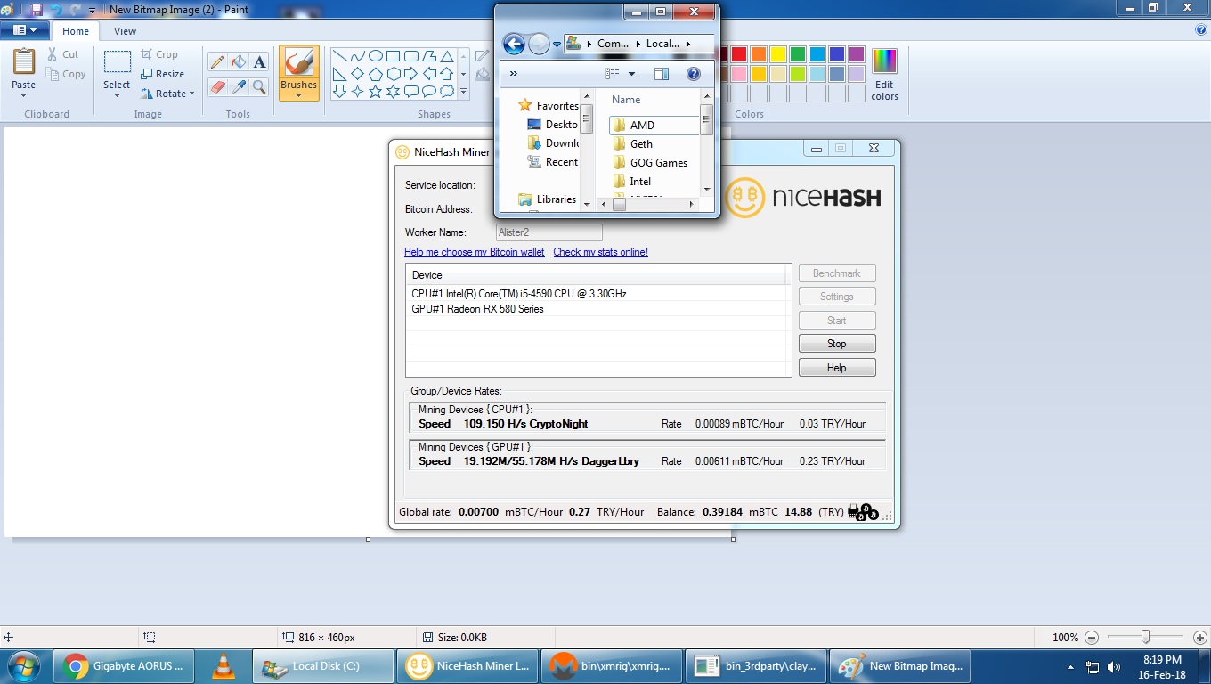Click the Paint zoom slider handle
The height and width of the screenshot is (684, 1211).
[x=1146, y=638]
